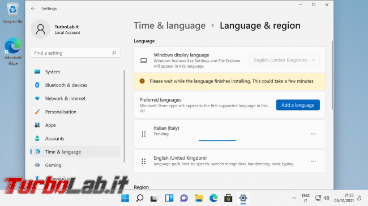The image size is (368, 206).
Task: Open Microsoft Store from taskbar
Action: (x=228, y=198)
